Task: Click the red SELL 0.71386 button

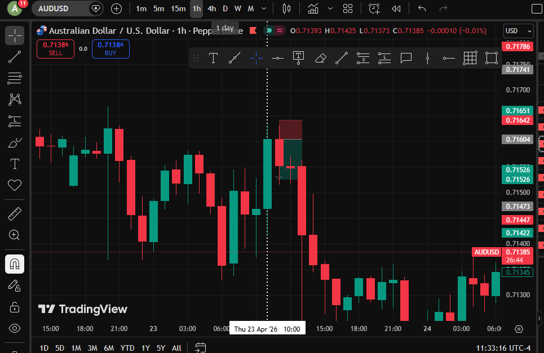Action: click(x=55, y=49)
